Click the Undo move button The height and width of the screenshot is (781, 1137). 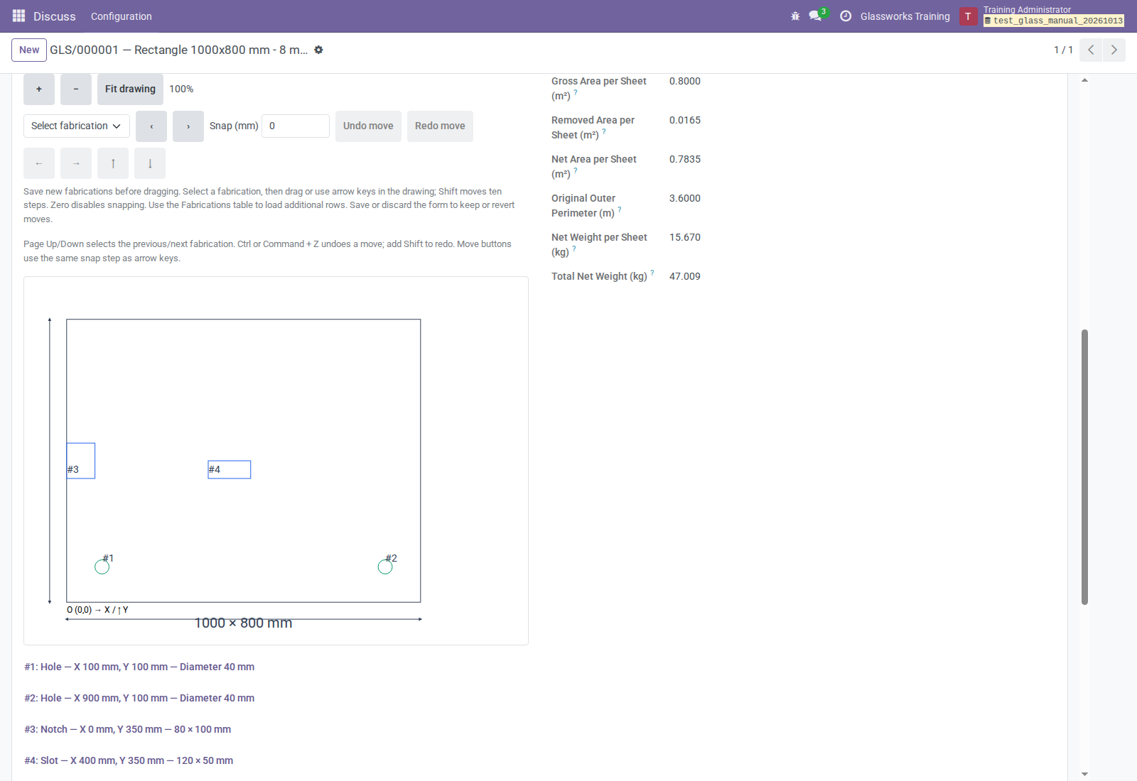368,126
